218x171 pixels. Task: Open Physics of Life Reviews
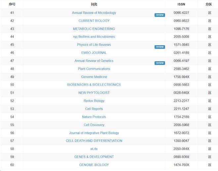tap(94, 45)
